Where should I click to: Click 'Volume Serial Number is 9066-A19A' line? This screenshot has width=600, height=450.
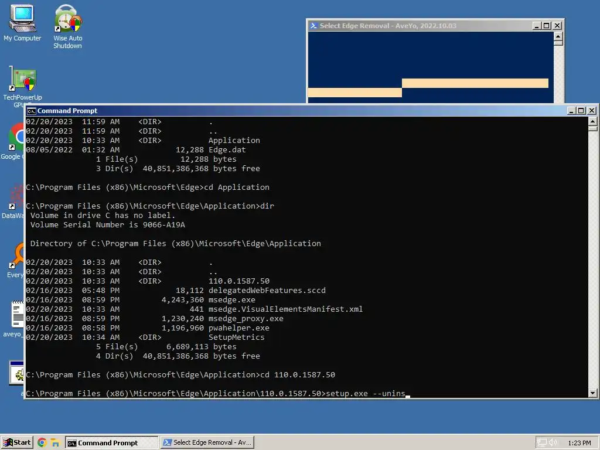[108, 224]
